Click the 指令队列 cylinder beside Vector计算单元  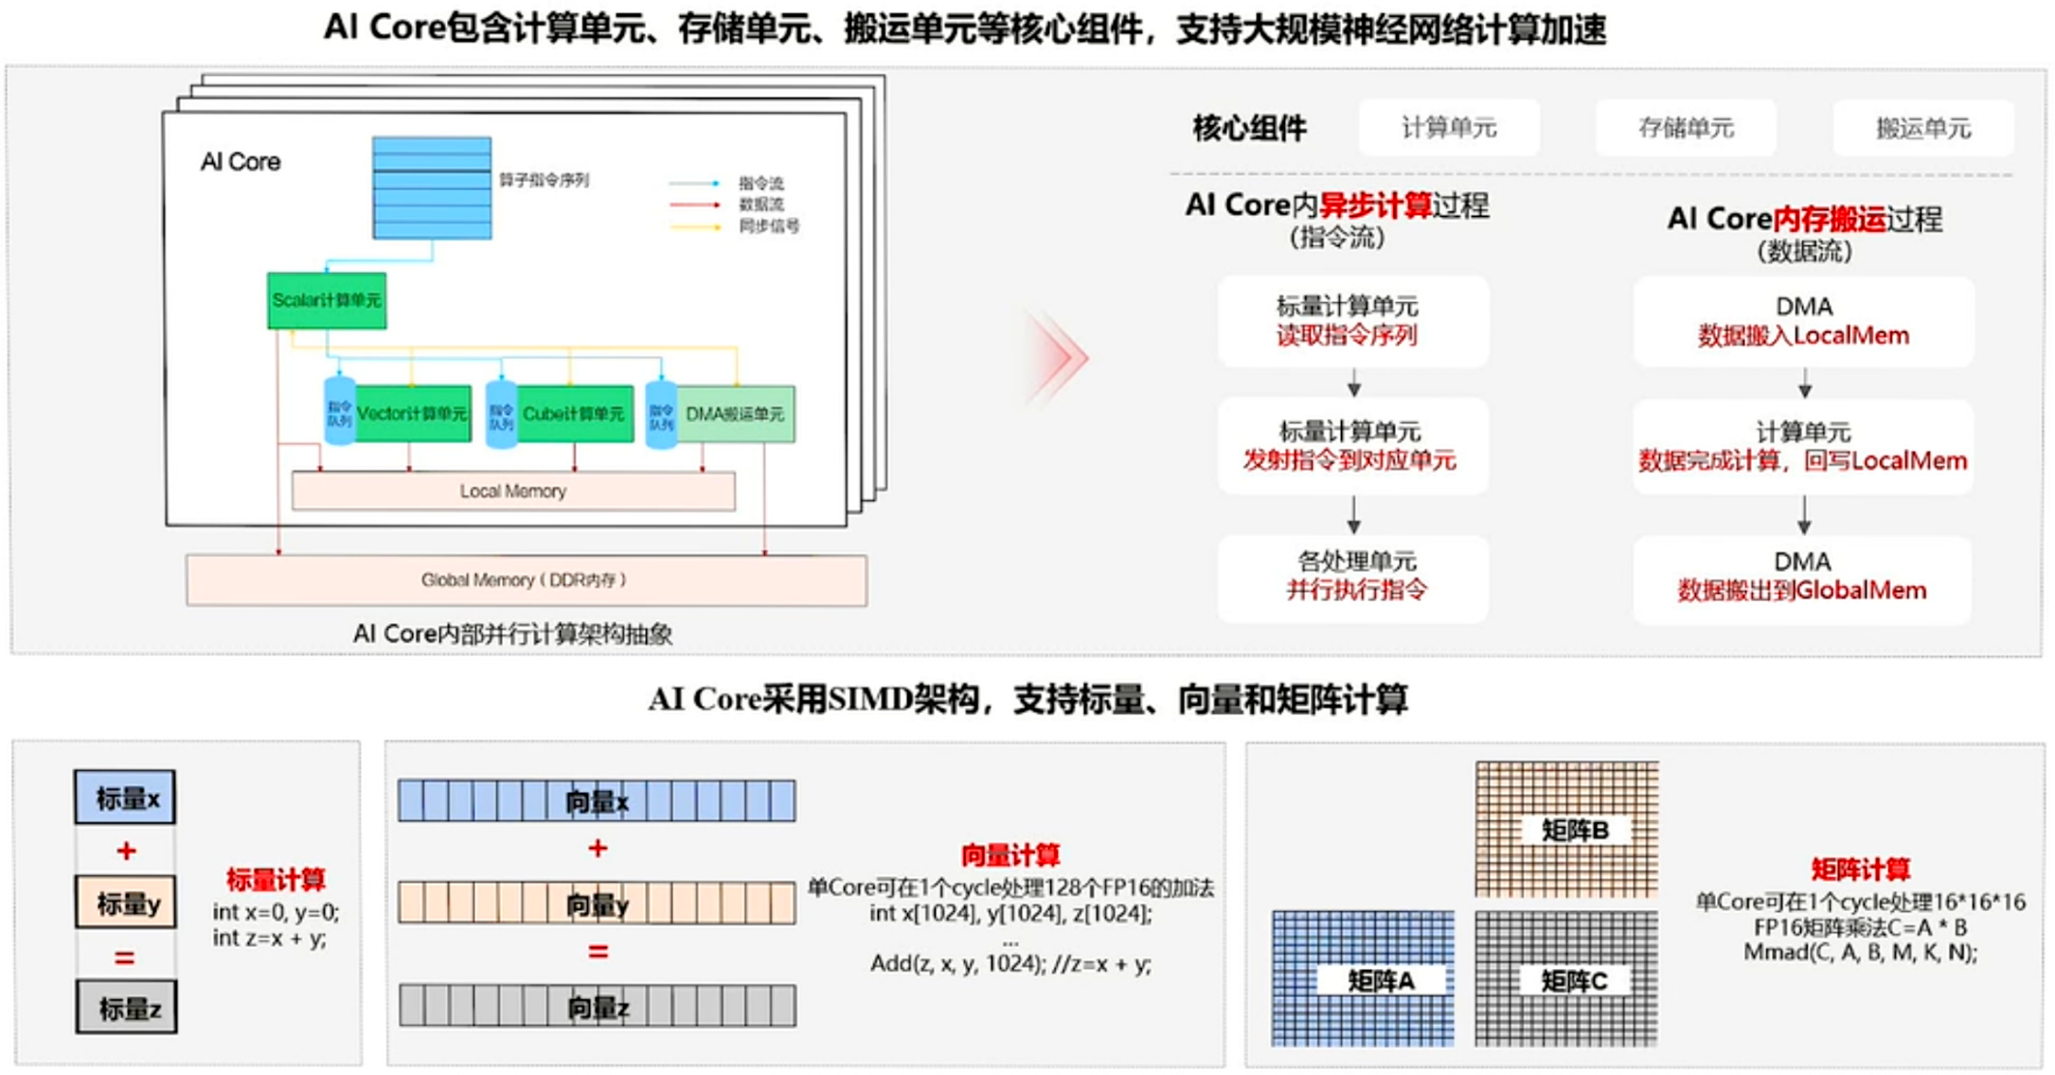(339, 413)
